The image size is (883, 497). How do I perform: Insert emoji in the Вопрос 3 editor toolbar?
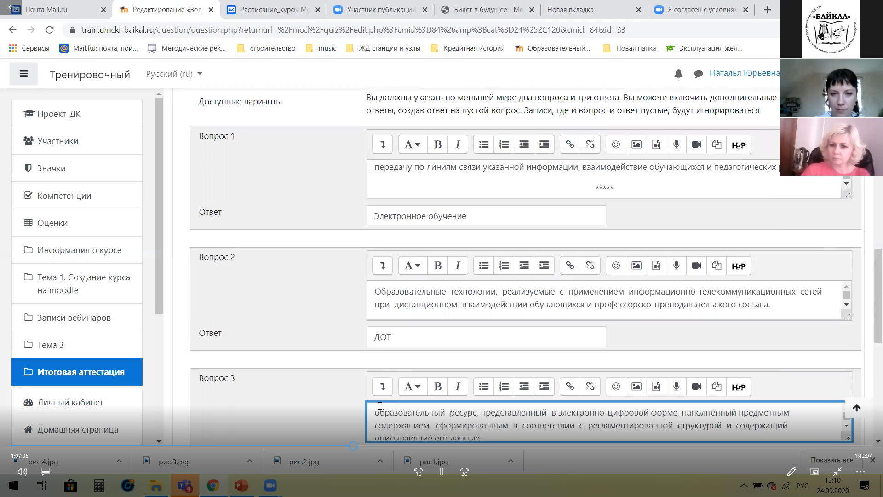click(x=616, y=387)
